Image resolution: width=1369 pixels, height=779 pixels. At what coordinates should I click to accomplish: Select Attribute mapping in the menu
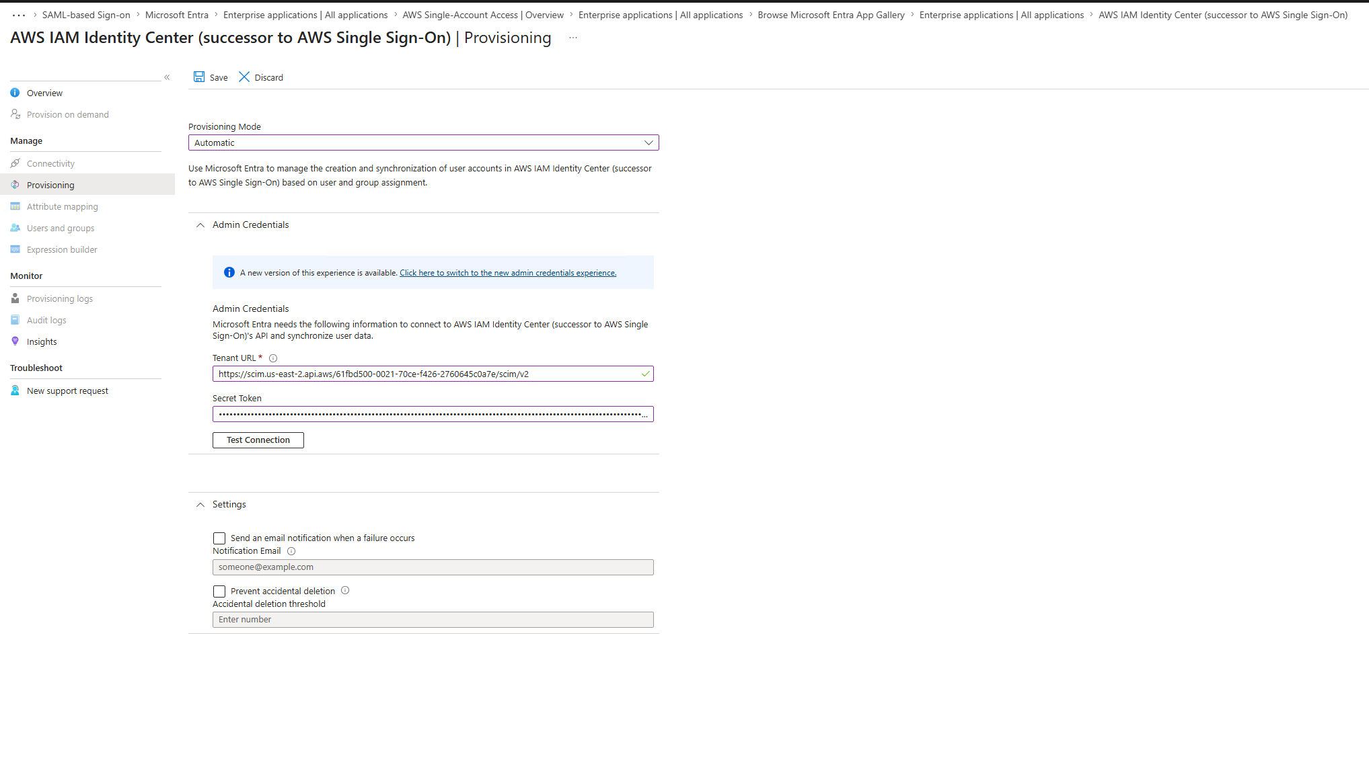pos(63,207)
